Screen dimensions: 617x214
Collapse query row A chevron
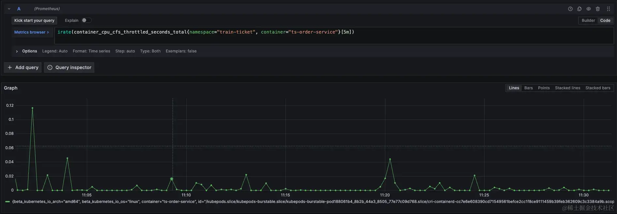pyautogui.click(x=9, y=9)
